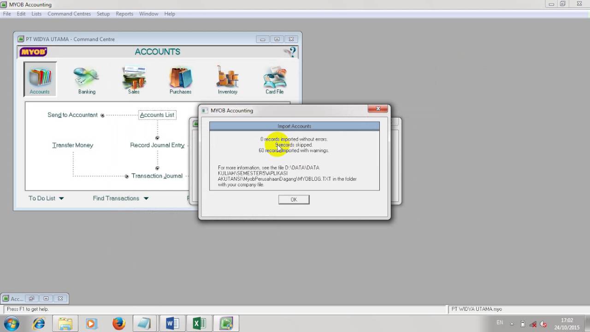The image size is (590, 332).
Task: Open Accounts List in Command Centre
Action: [157, 115]
